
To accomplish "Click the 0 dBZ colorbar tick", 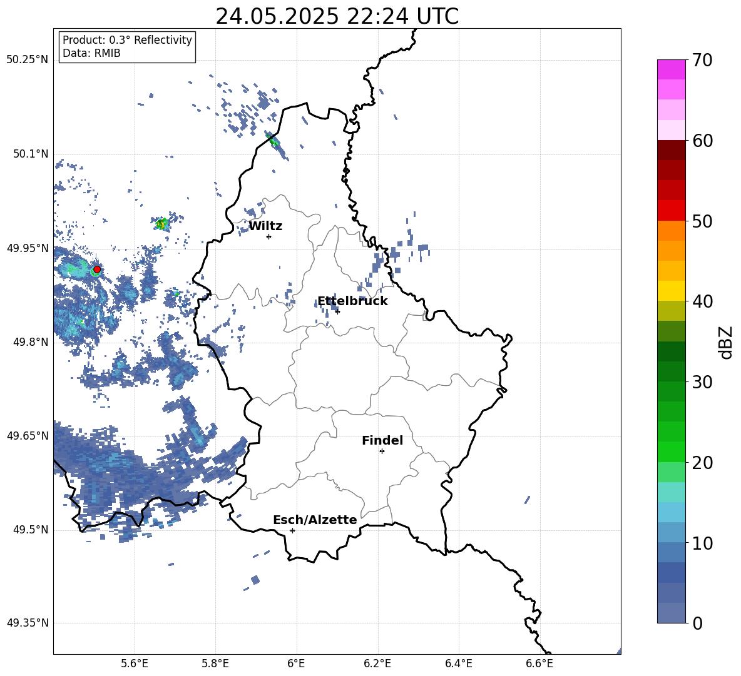I will (x=697, y=623).
